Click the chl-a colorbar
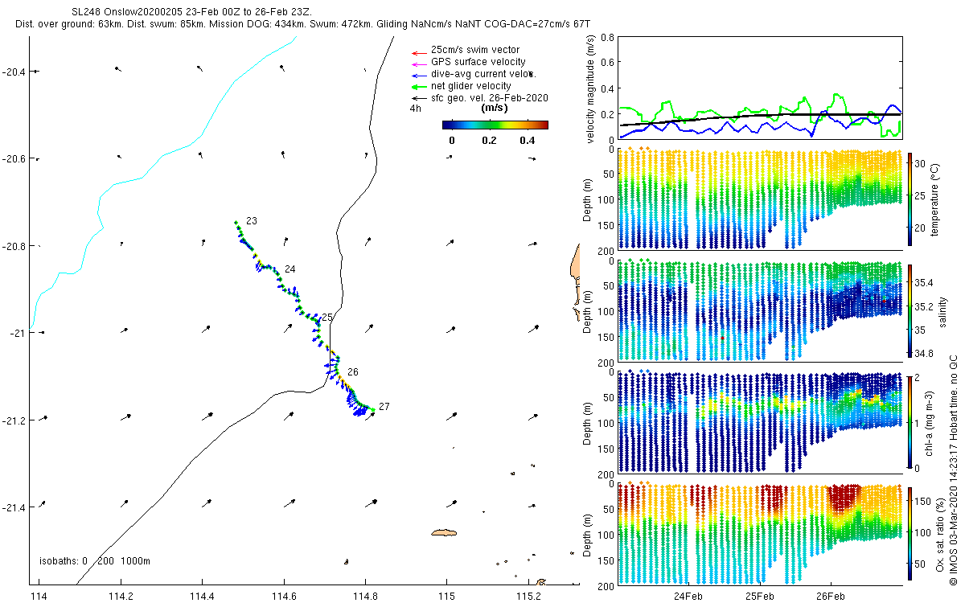The width and height of the screenshot is (965, 603). [x=910, y=422]
